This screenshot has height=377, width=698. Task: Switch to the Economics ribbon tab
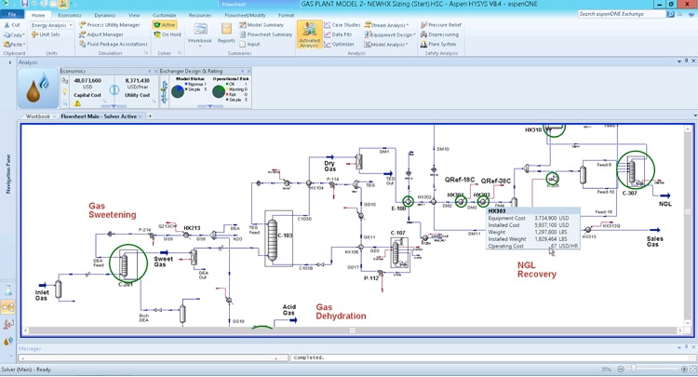[70, 15]
